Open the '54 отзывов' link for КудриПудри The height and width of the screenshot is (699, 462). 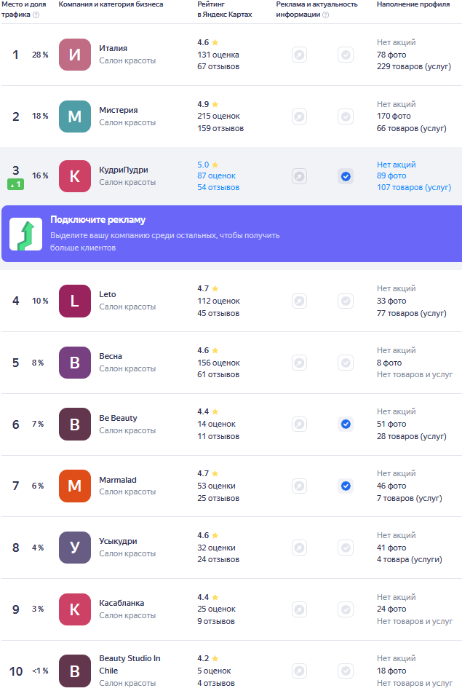pyautogui.click(x=218, y=188)
